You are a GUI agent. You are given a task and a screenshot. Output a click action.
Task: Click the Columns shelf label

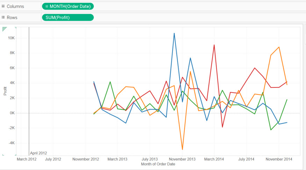point(15,6)
